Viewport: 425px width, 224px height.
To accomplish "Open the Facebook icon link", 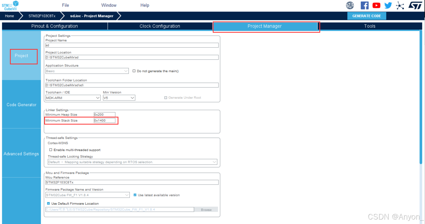I will point(364,5).
